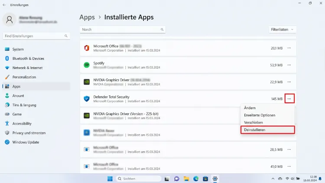Select Network & Internet in the sidebar
This screenshot has width=325, height=183.
36,68
